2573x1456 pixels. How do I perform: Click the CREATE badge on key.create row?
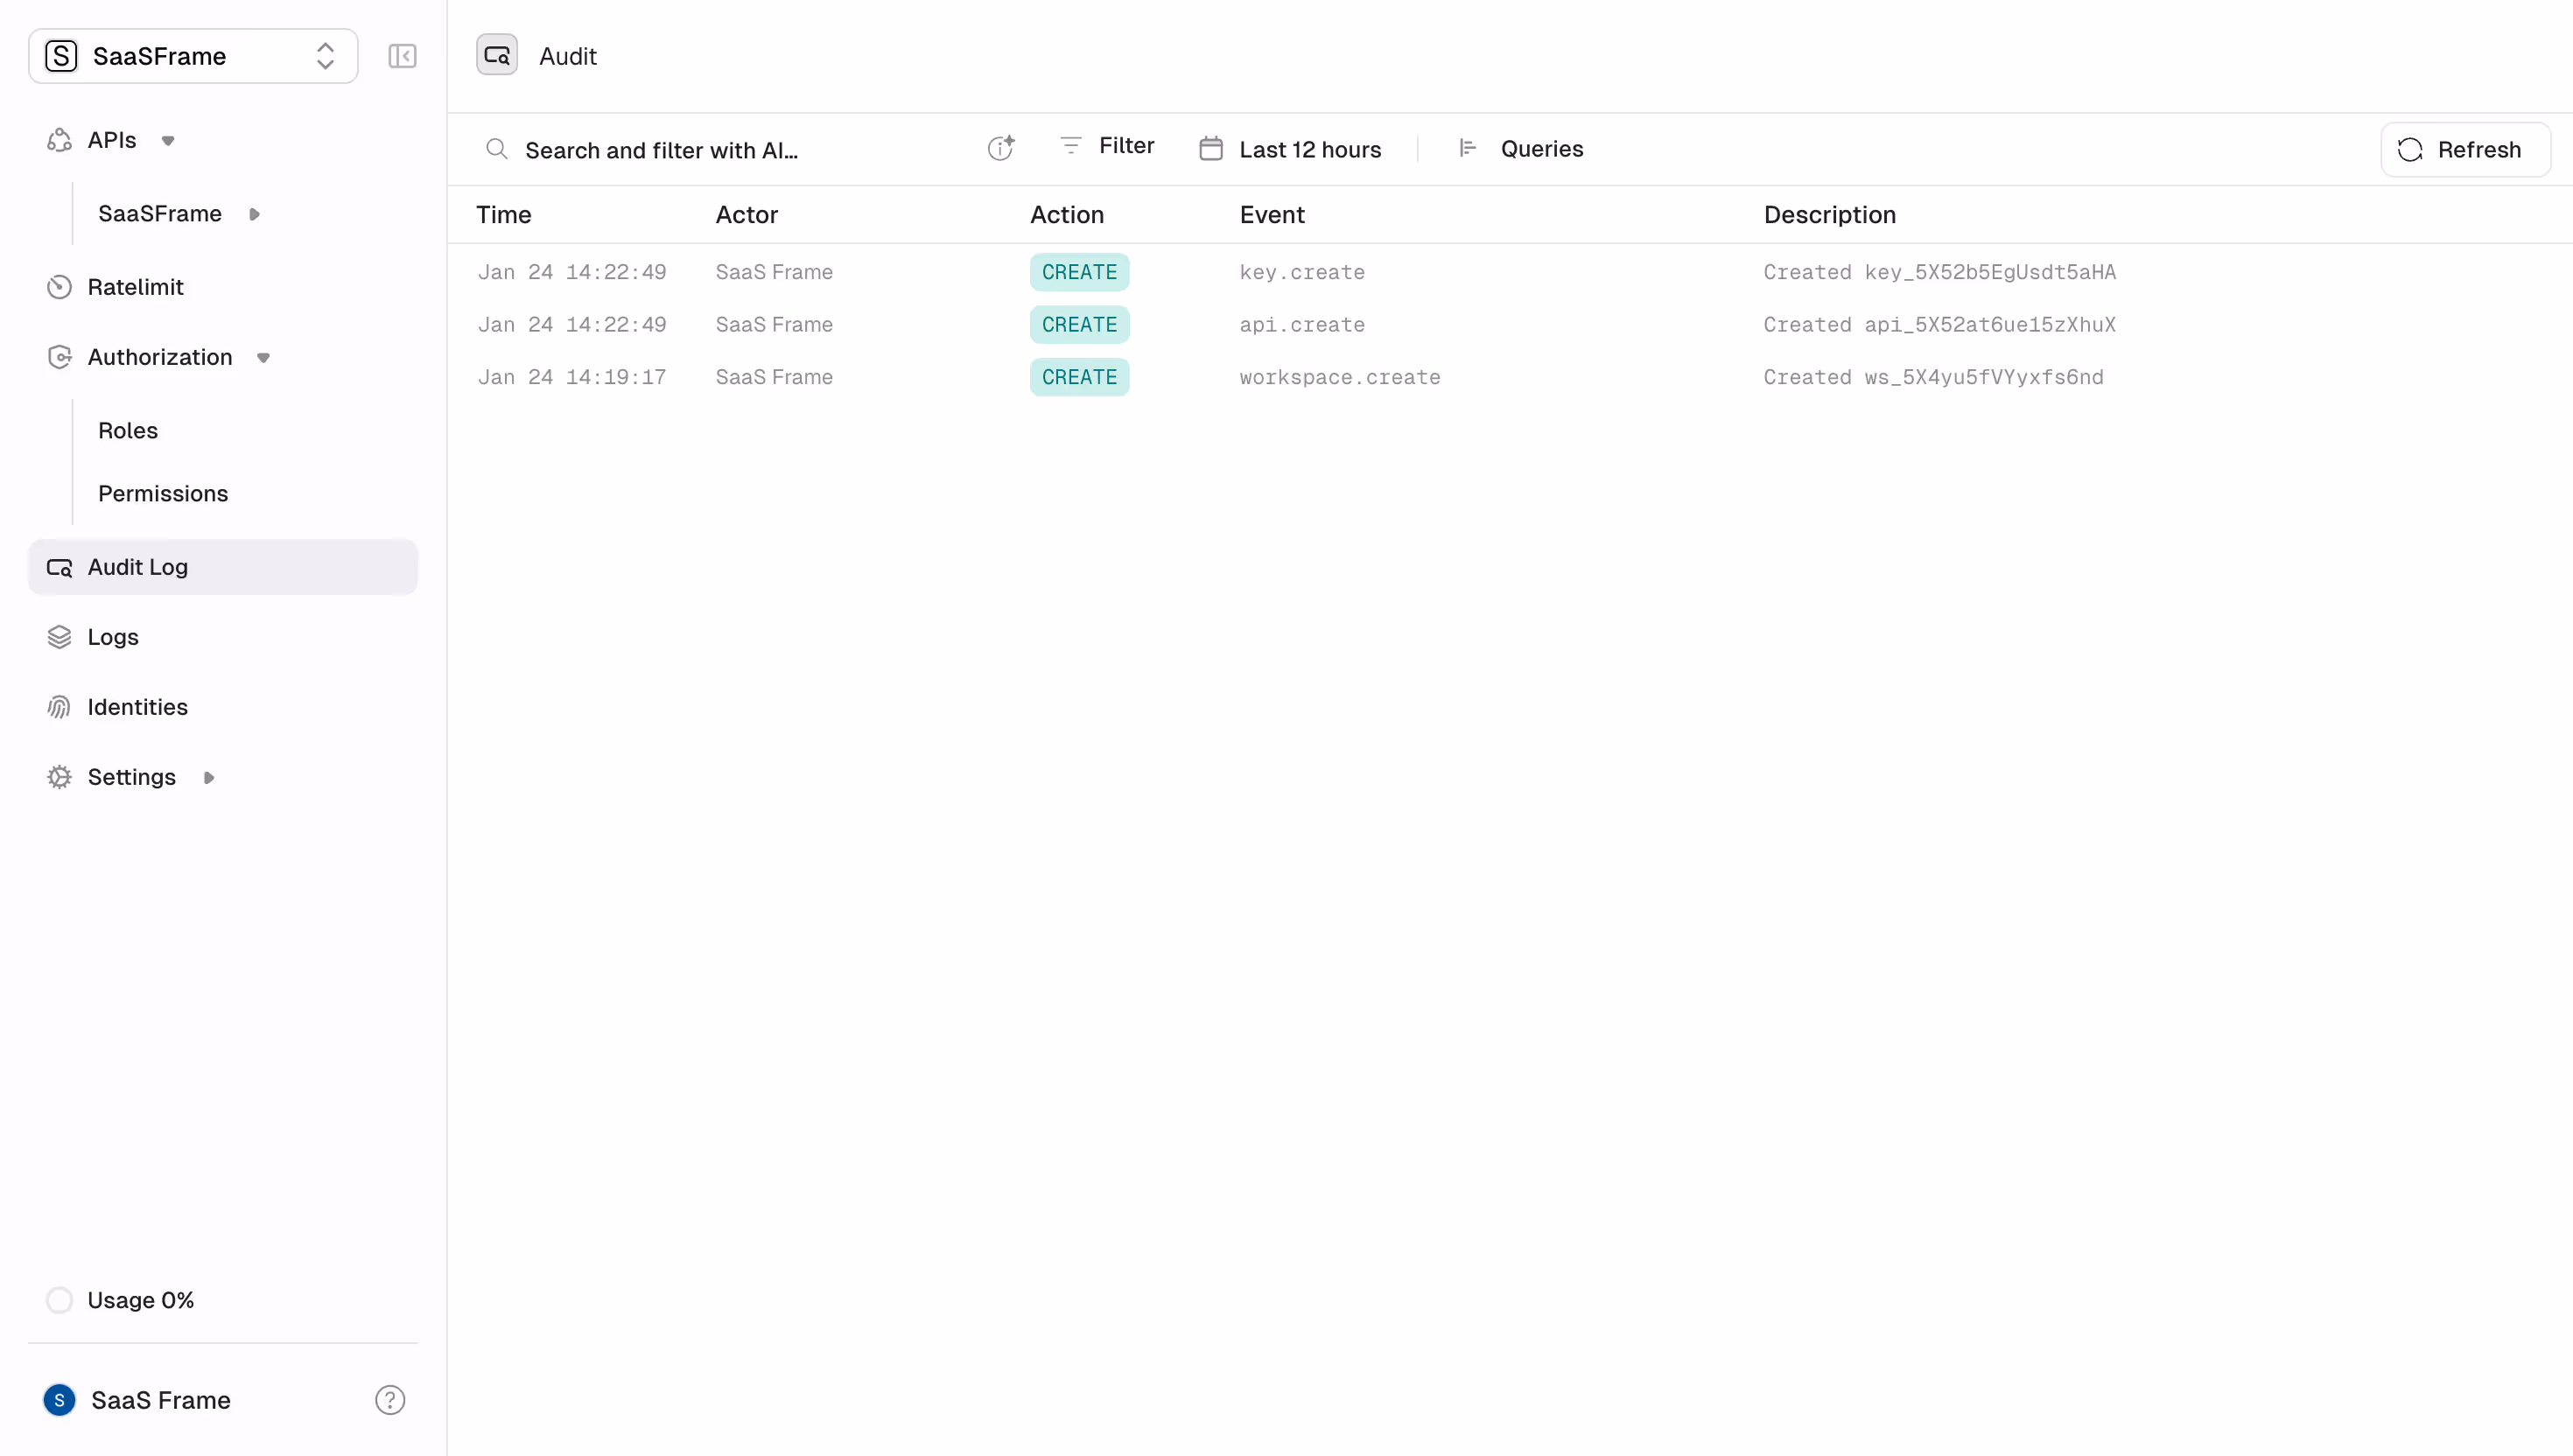(1079, 271)
